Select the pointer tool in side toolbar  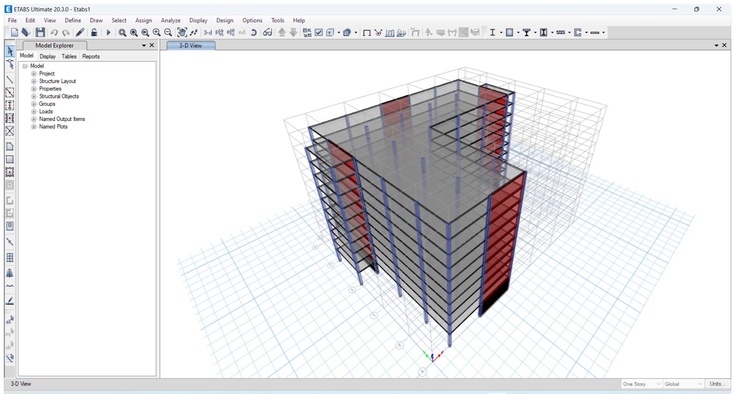10,51
